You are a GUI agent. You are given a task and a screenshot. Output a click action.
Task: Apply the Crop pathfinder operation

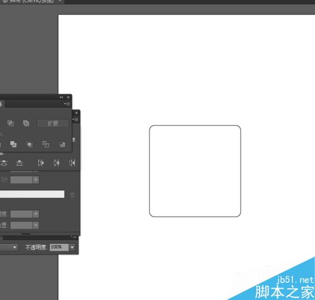[x=30, y=145]
